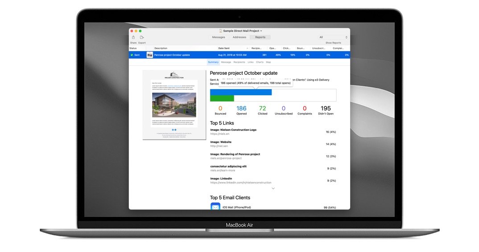This screenshot has width=479, height=252.
Task: Open the Map sub-tab
Action: point(268,62)
